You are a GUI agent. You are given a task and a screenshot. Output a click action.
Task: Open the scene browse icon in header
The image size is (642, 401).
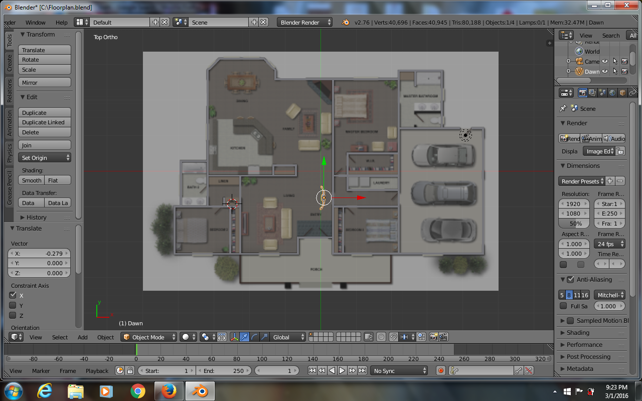180,22
